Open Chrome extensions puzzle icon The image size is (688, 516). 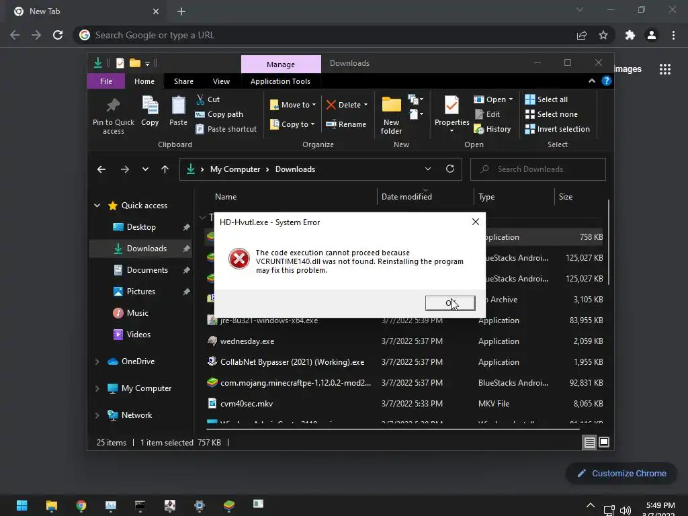pos(630,35)
